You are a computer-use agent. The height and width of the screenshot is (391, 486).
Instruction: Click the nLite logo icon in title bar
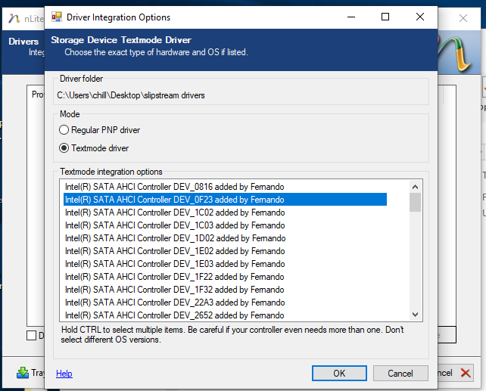click(x=14, y=19)
